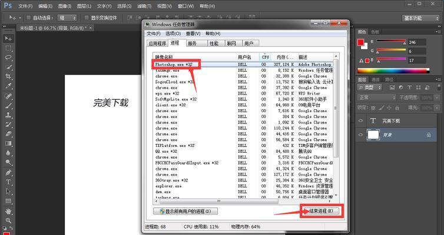Switch to 通道 tab in layers panel
The height and width of the screenshot is (235, 444).
[375, 80]
